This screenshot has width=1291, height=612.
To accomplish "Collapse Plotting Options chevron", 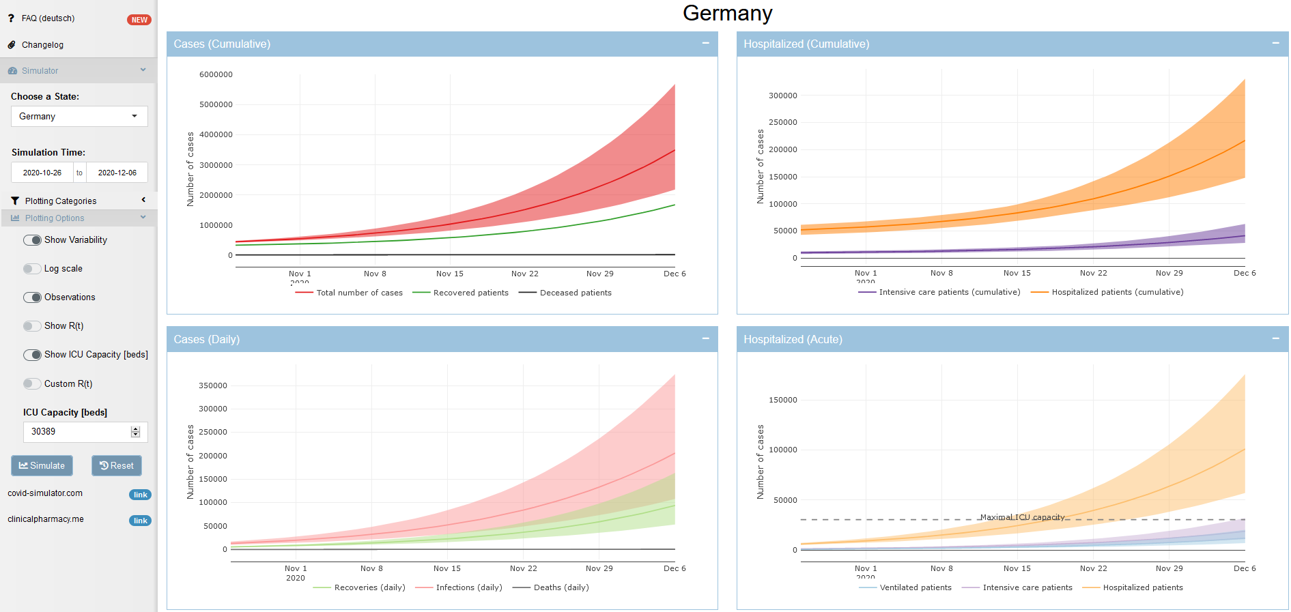I will tap(143, 217).
